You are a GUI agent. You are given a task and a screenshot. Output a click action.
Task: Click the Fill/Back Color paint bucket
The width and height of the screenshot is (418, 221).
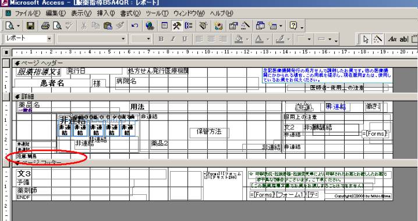pyautogui.click(x=239, y=39)
